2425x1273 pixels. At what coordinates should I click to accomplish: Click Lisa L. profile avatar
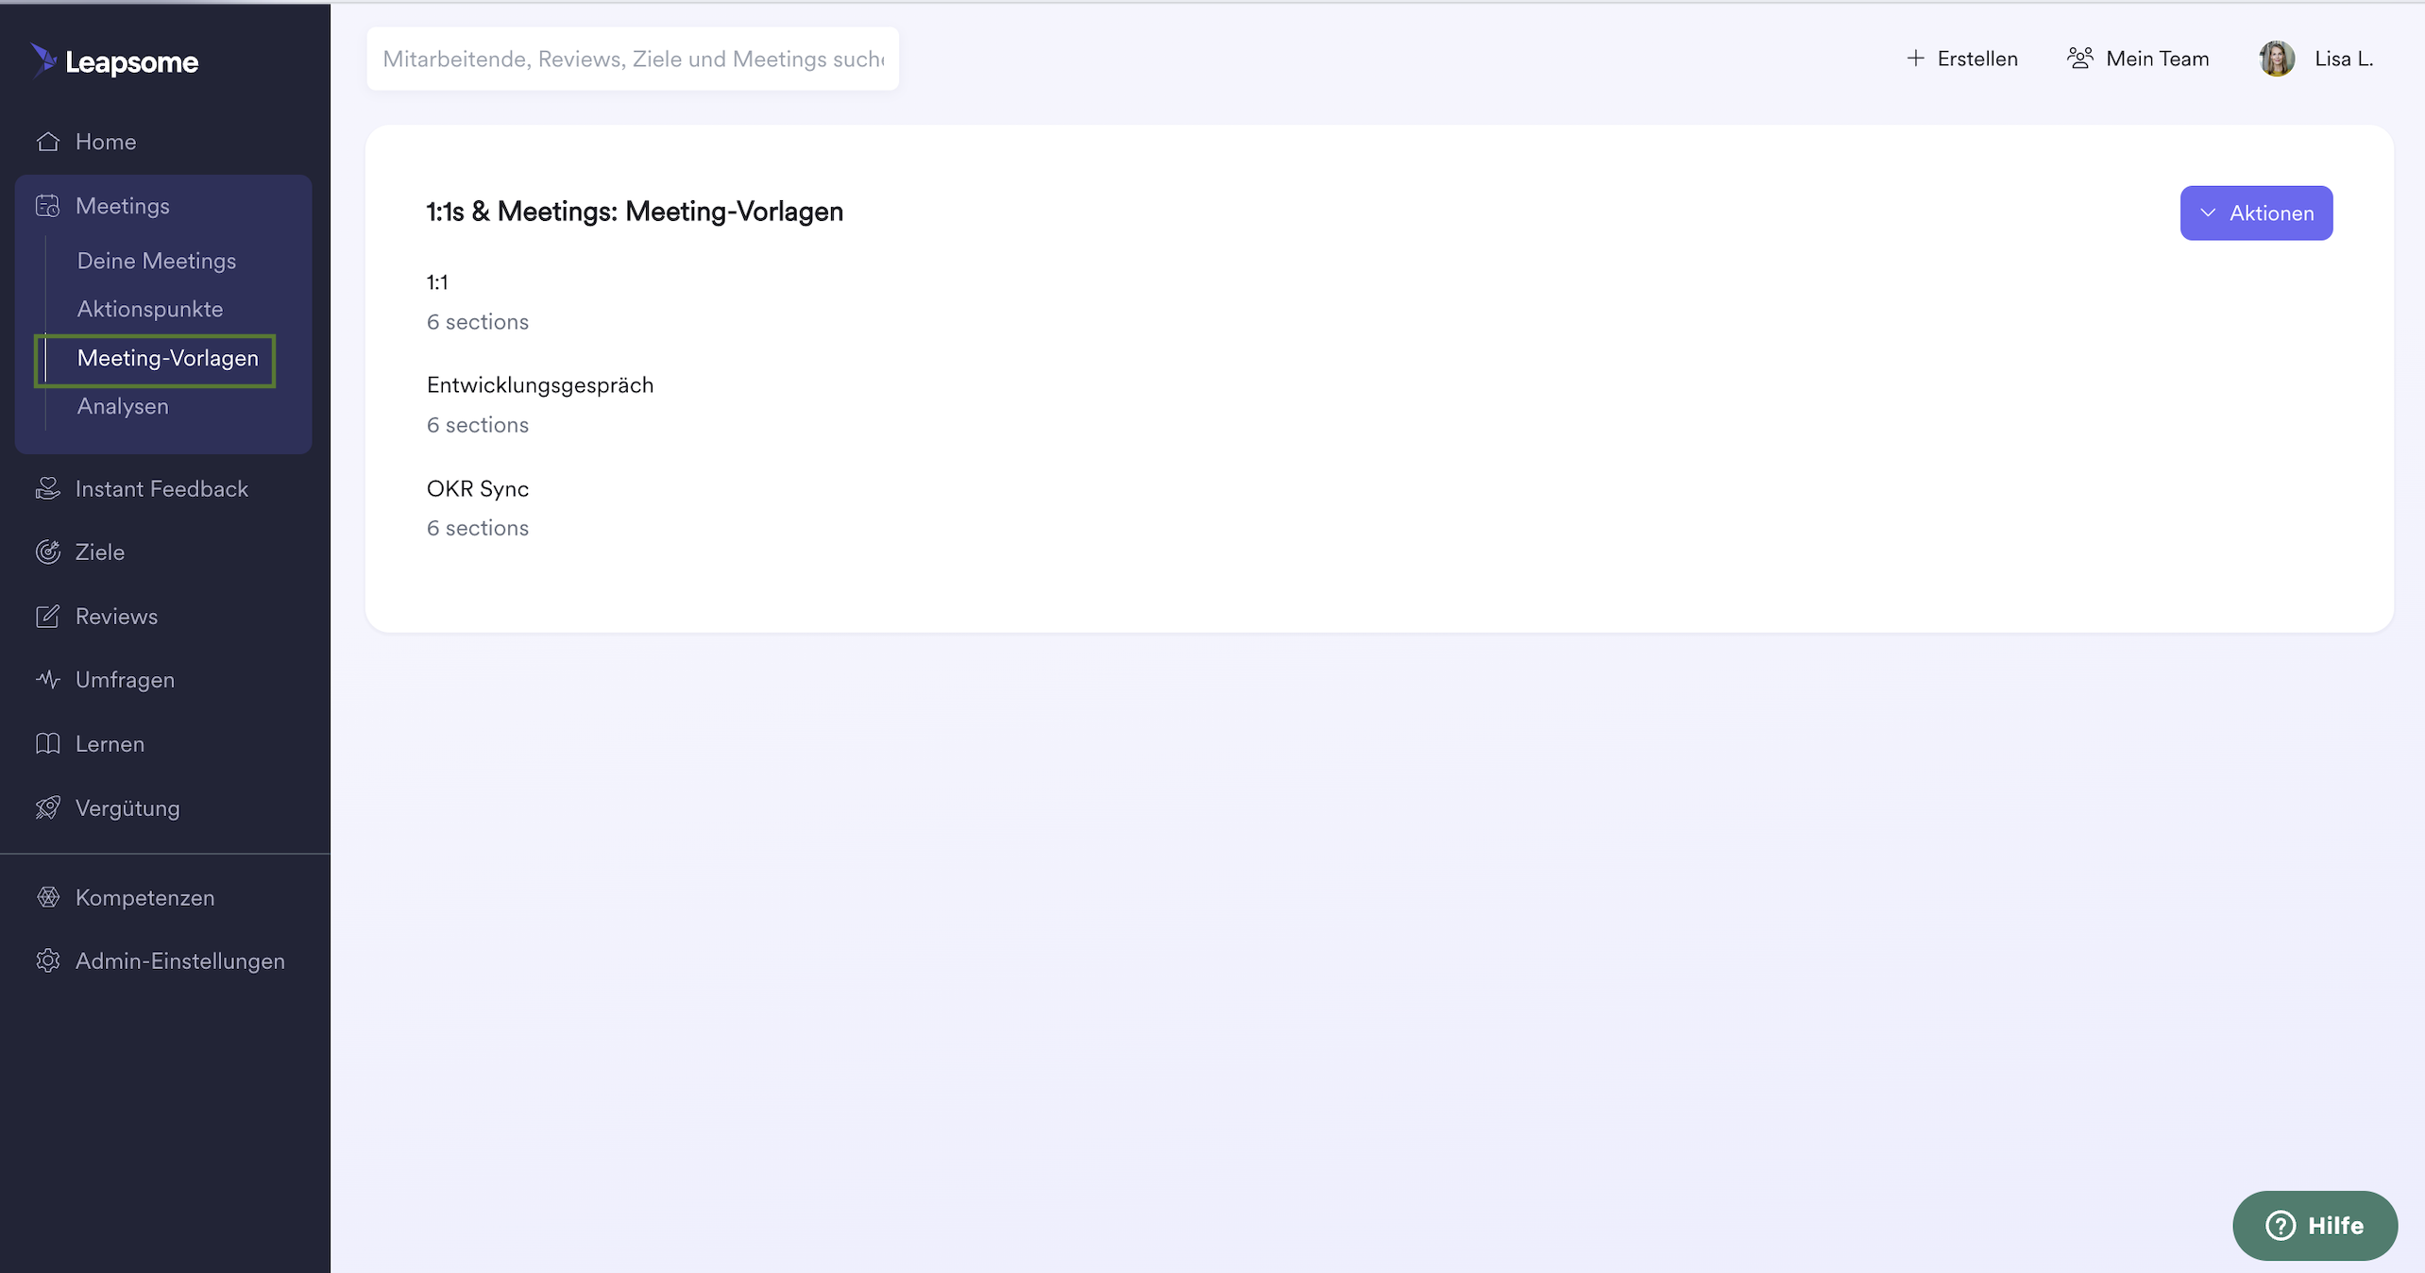tap(2277, 59)
